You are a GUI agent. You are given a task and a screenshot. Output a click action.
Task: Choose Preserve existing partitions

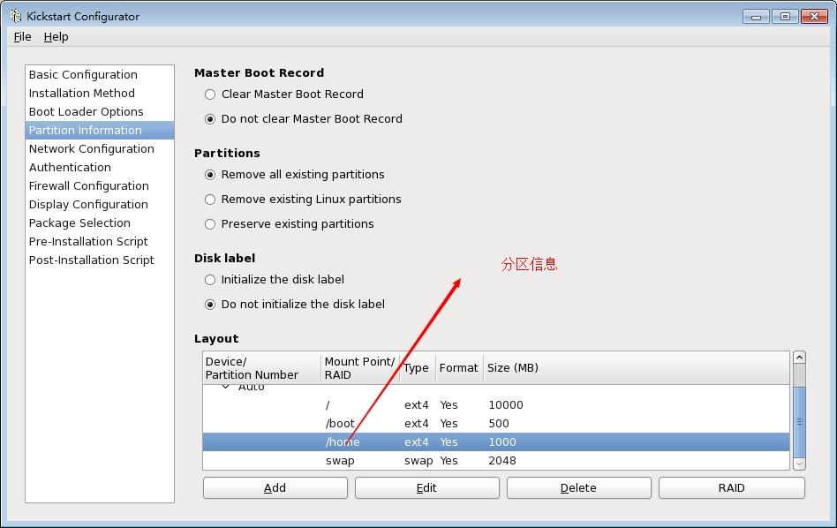pyautogui.click(x=210, y=224)
